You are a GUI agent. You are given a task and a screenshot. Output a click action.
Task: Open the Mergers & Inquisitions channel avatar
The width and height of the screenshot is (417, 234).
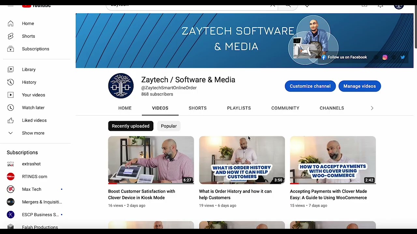coord(10,202)
